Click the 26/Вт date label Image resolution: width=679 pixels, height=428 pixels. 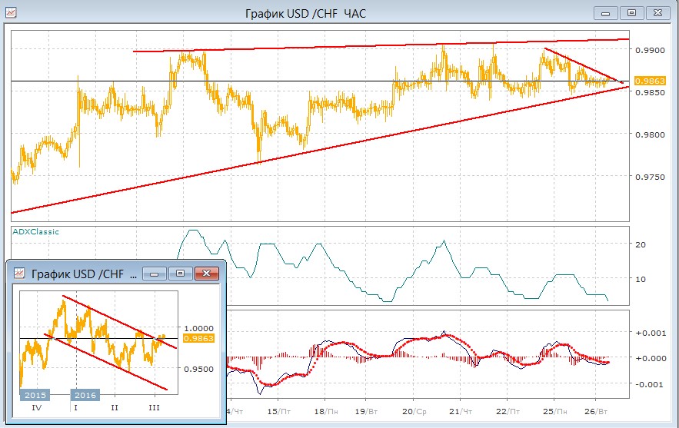click(595, 411)
